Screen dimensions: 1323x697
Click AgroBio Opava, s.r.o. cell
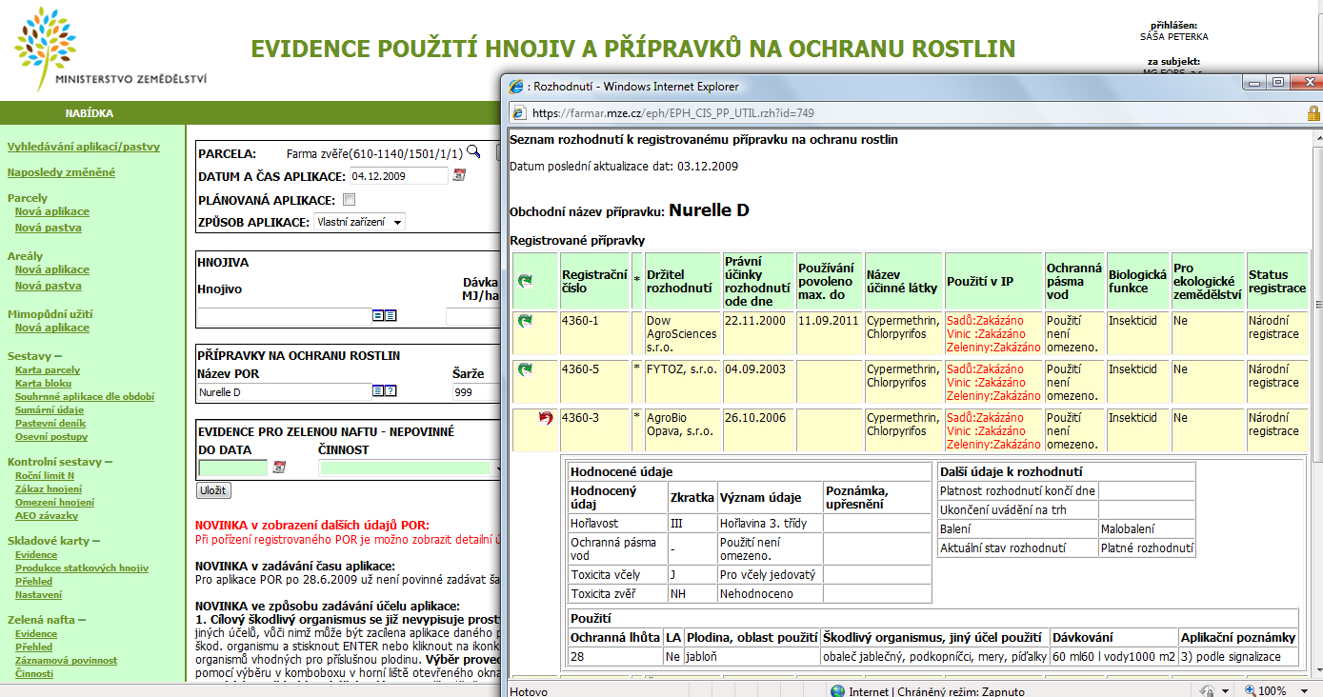click(682, 430)
